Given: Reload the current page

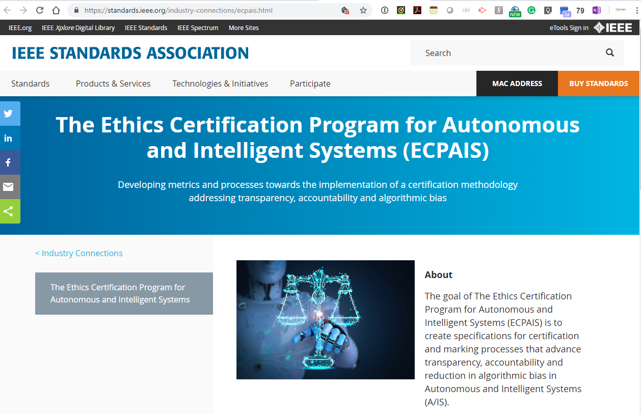Looking at the screenshot, I should coord(40,10).
